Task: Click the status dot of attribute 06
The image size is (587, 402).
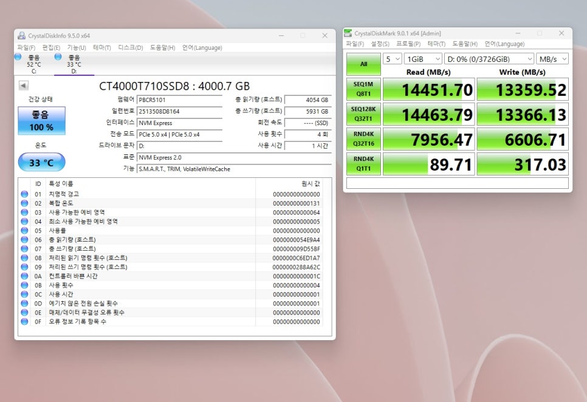Action: pos(25,239)
